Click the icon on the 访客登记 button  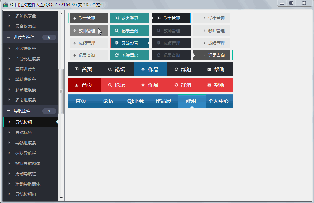117,19
